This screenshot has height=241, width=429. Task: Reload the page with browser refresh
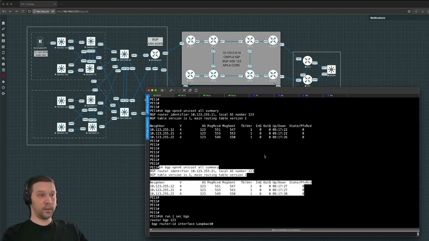(x=23, y=11)
